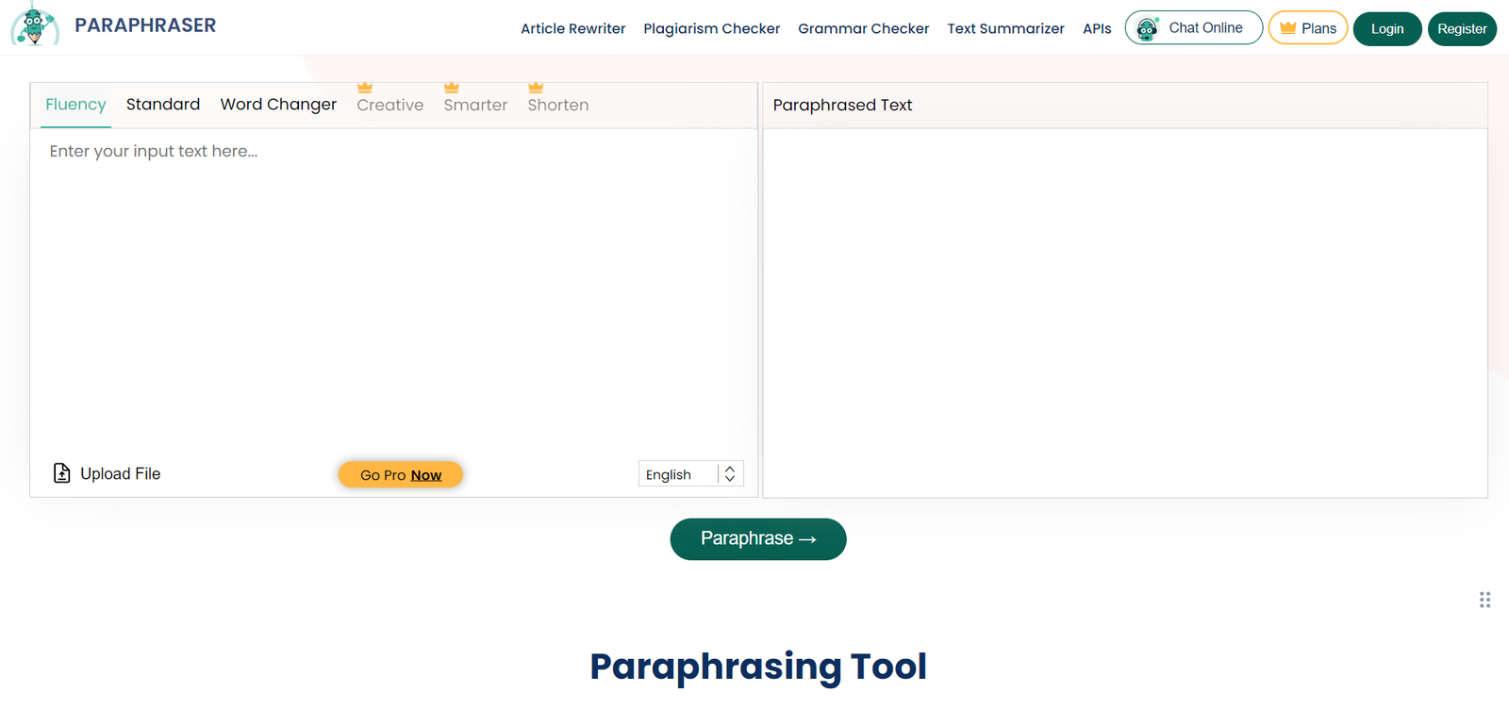This screenshot has height=709, width=1509.
Task: Focus the input text area
Action: 393,292
